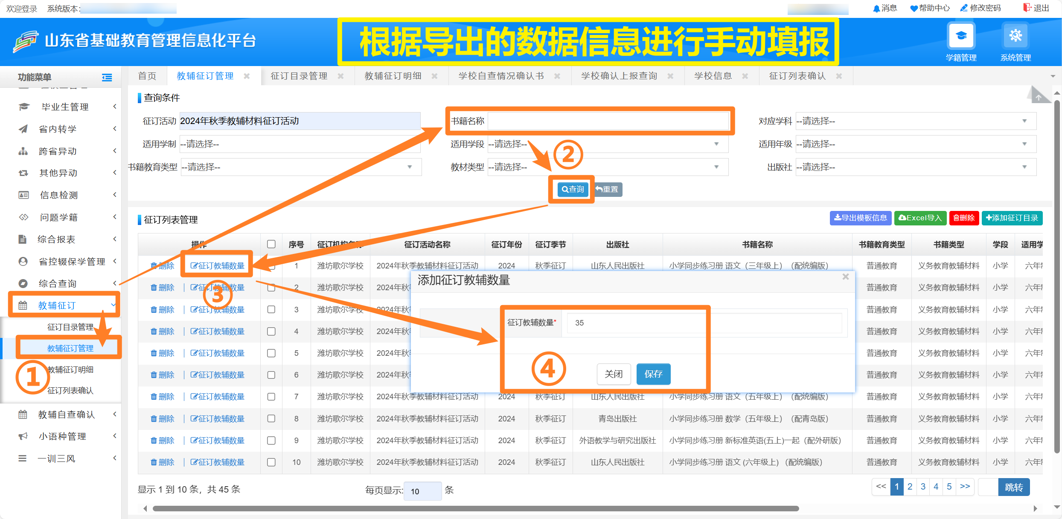Check the checkbox for row 6

pos(271,375)
